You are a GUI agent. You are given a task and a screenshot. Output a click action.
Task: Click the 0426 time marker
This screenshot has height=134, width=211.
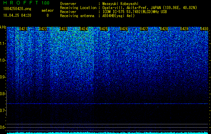124,29
